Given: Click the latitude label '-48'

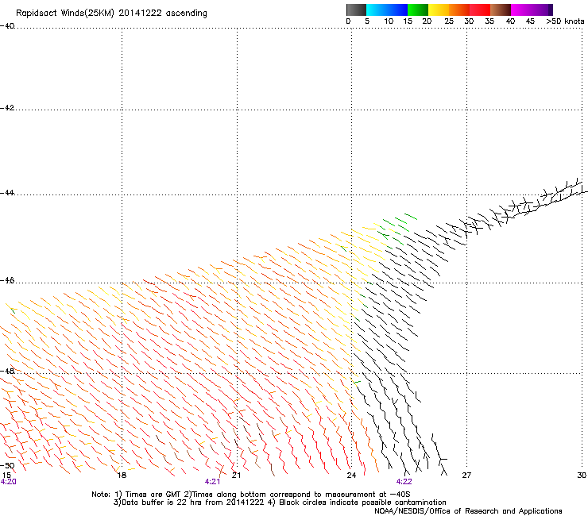Looking at the screenshot, I should point(7,371).
